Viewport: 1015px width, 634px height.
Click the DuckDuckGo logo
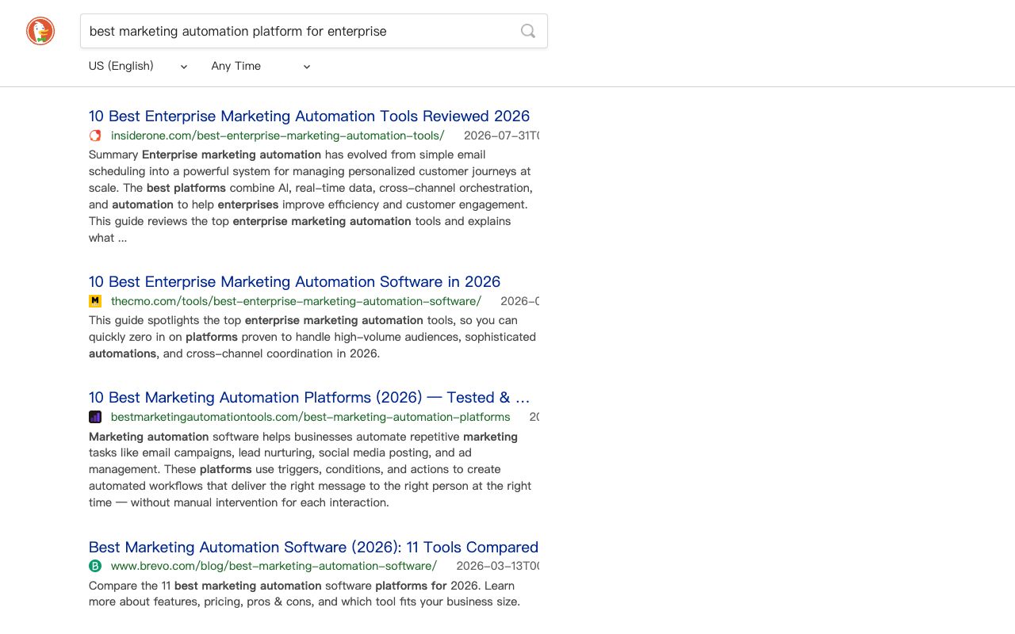[x=40, y=31]
